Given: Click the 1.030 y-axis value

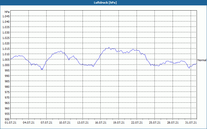Looking at the screenshot, I should click(6, 33).
